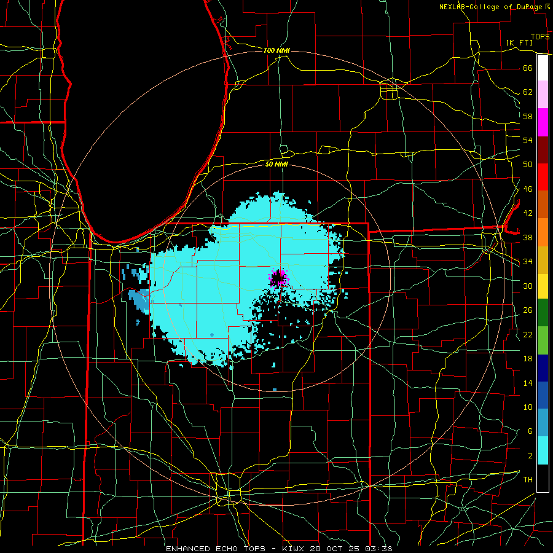Click the light pink legend swatch near 62

(543, 95)
